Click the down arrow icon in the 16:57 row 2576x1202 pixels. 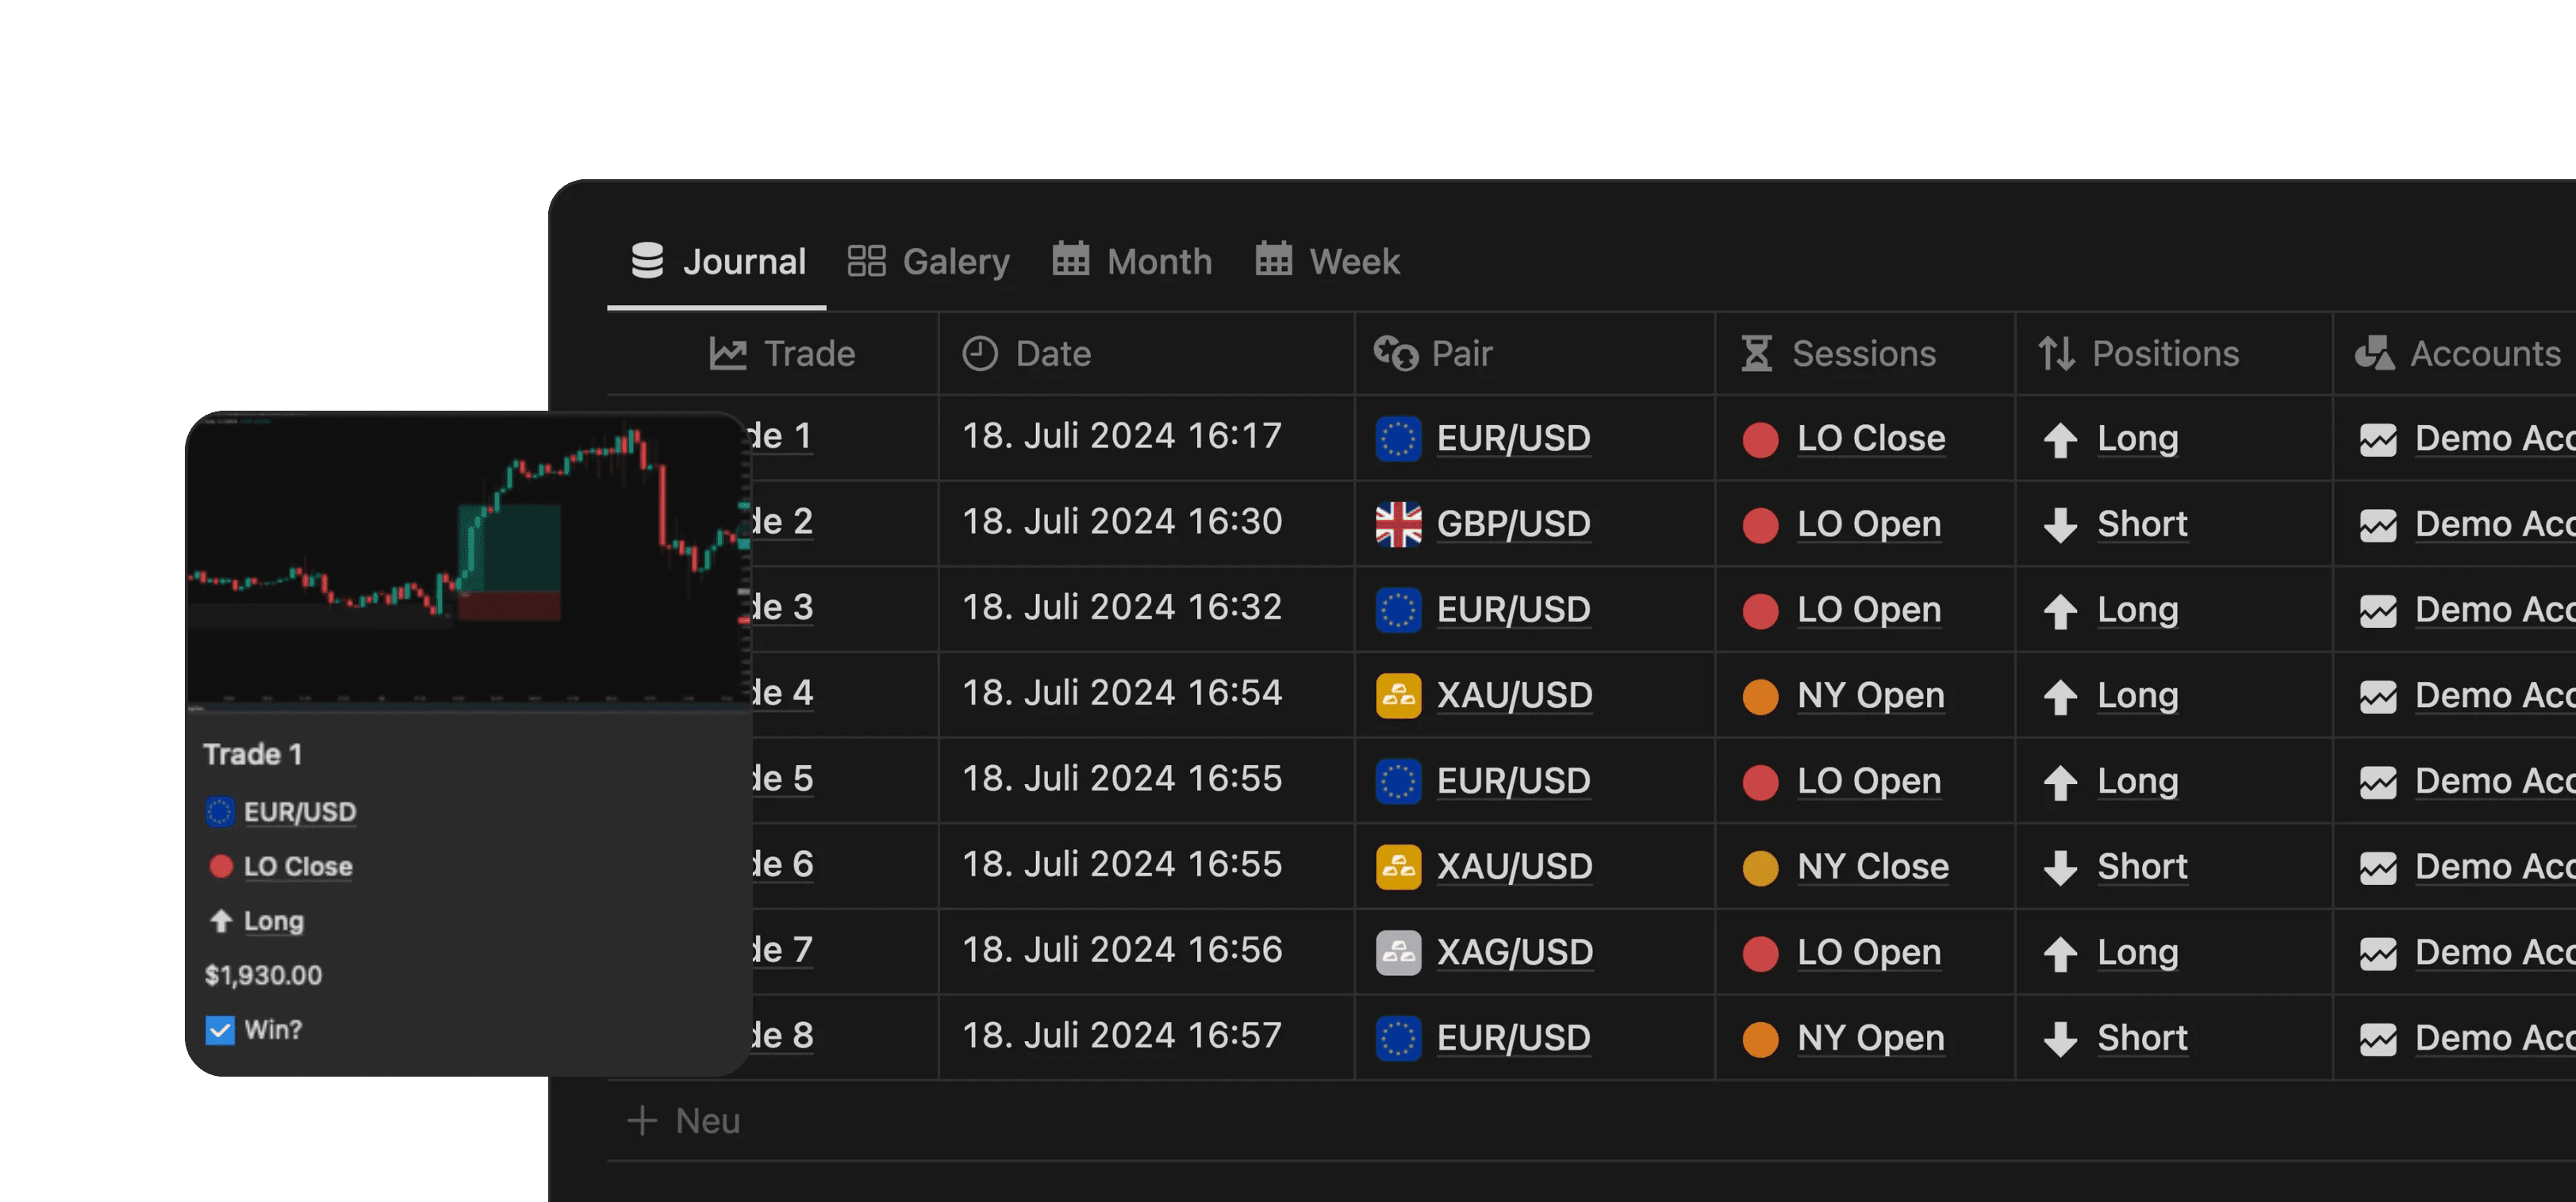coord(2060,1039)
